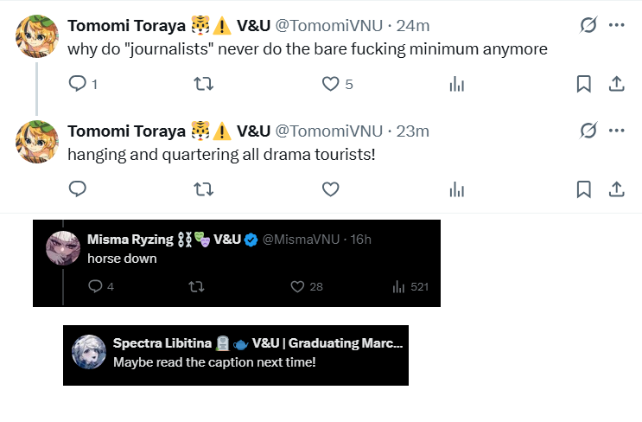The height and width of the screenshot is (422, 642).
Task: Open more options for "drama tourists" tweet
Action: tap(616, 131)
